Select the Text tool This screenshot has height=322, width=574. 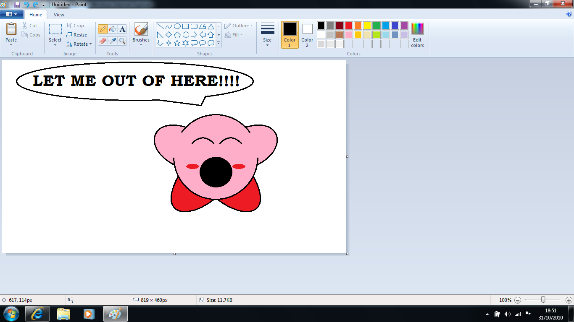(x=122, y=29)
